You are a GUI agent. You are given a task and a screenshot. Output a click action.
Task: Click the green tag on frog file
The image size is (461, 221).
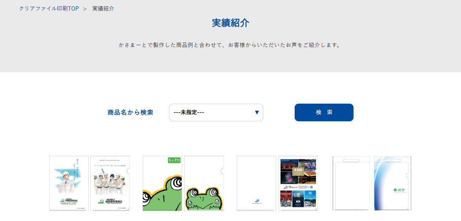[x=173, y=160]
